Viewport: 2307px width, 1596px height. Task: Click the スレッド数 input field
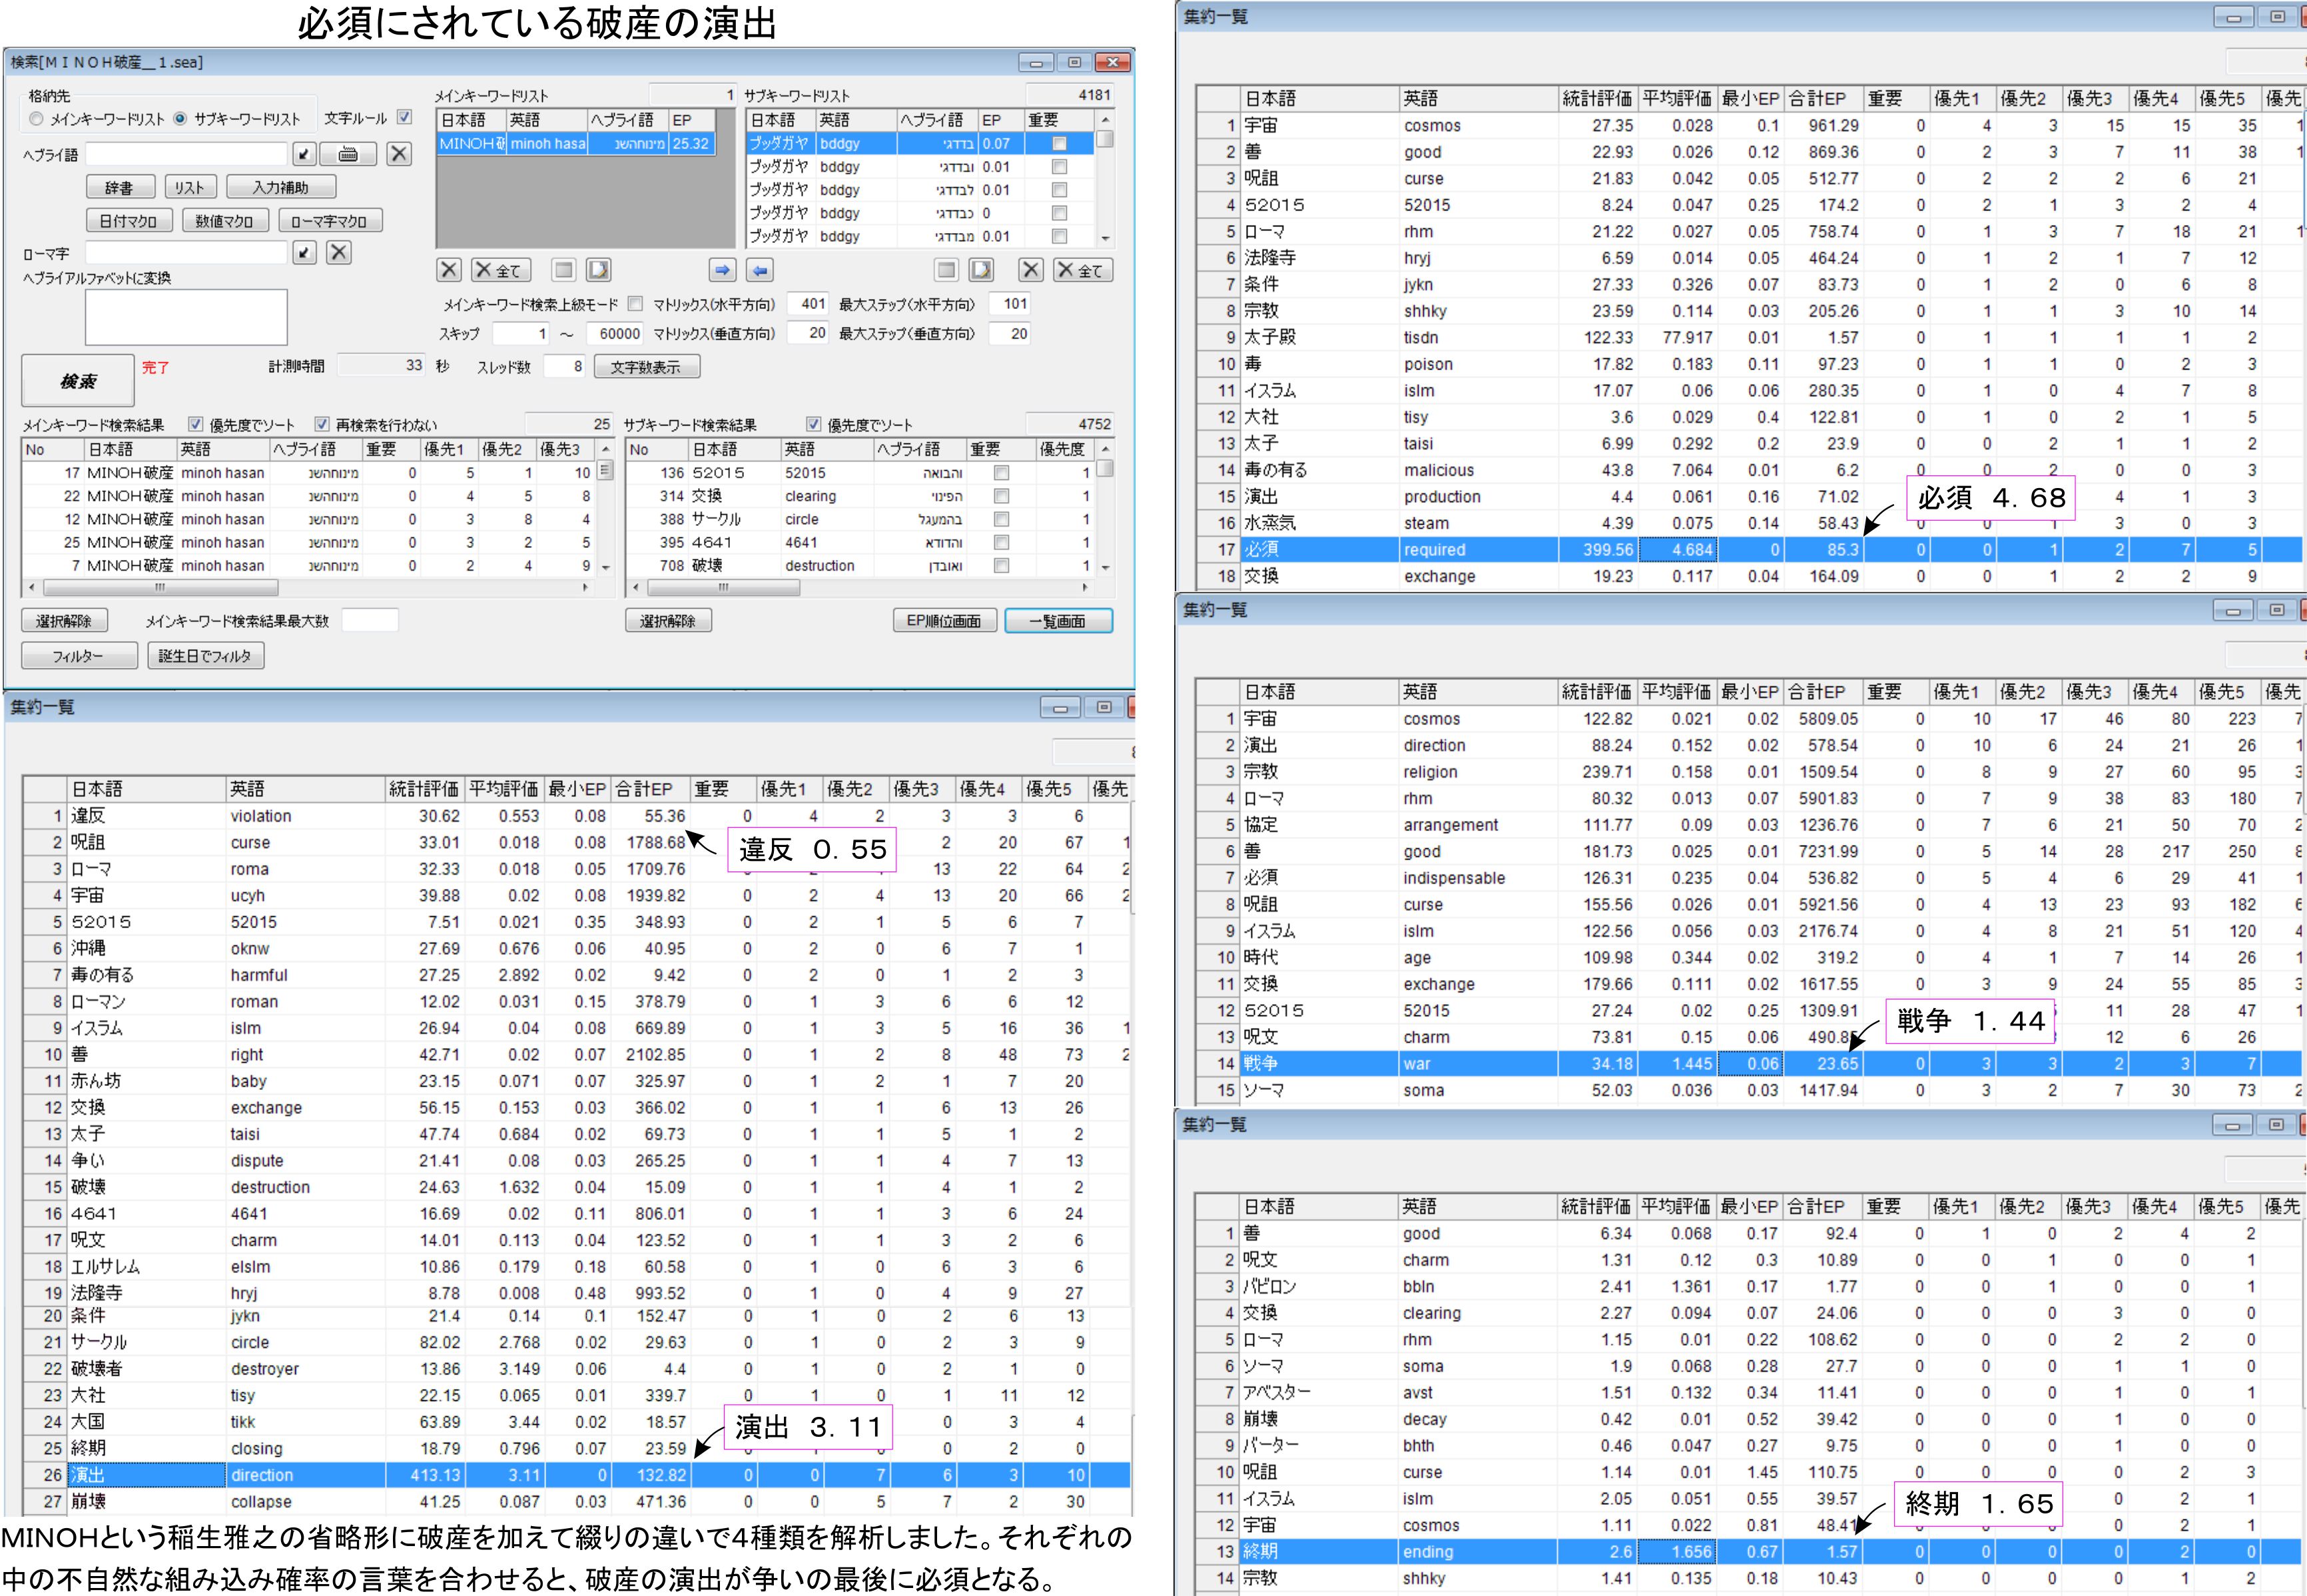(563, 367)
